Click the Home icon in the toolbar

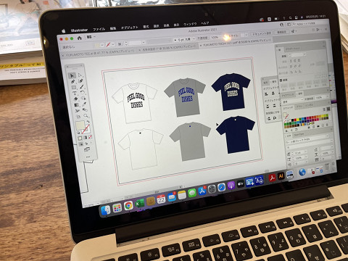click(x=80, y=38)
